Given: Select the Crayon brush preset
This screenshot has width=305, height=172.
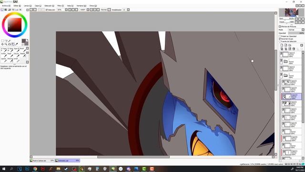Looking at the screenshot, I should click(x=16, y=55).
